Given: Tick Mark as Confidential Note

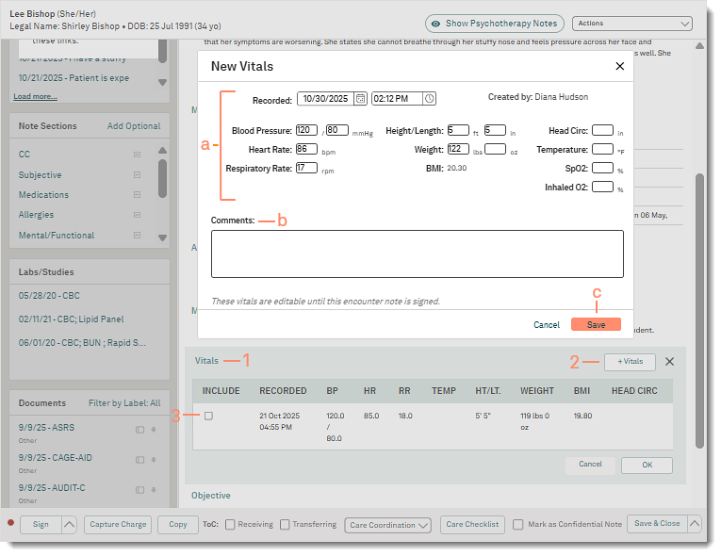Looking at the screenshot, I should pyautogui.click(x=518, y=525).
